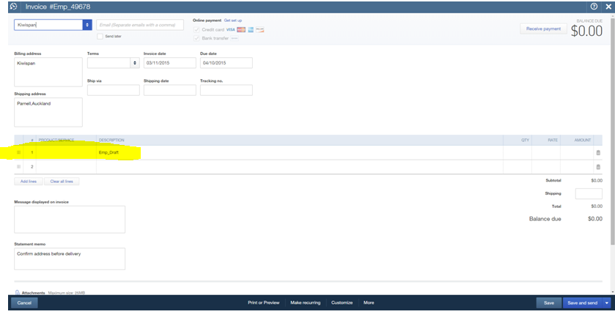Delete line 1 with trash icon
The width and height of the screenshot is (615, 317).
point(597,152)
